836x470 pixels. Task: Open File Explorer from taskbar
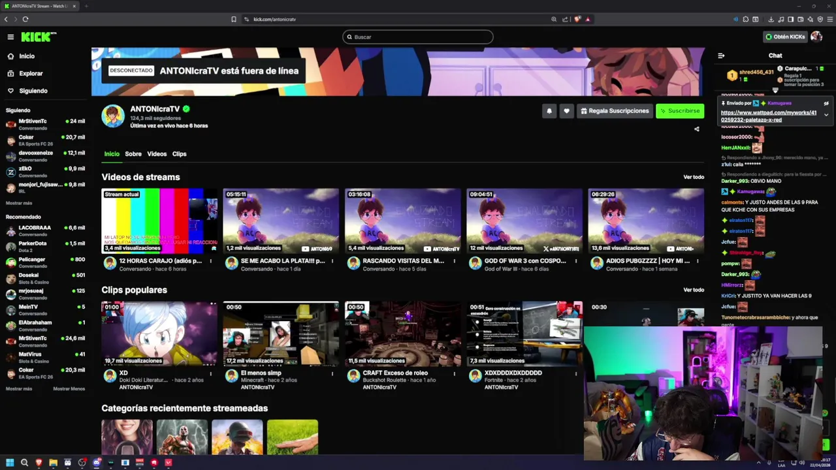tap(53, 463)
